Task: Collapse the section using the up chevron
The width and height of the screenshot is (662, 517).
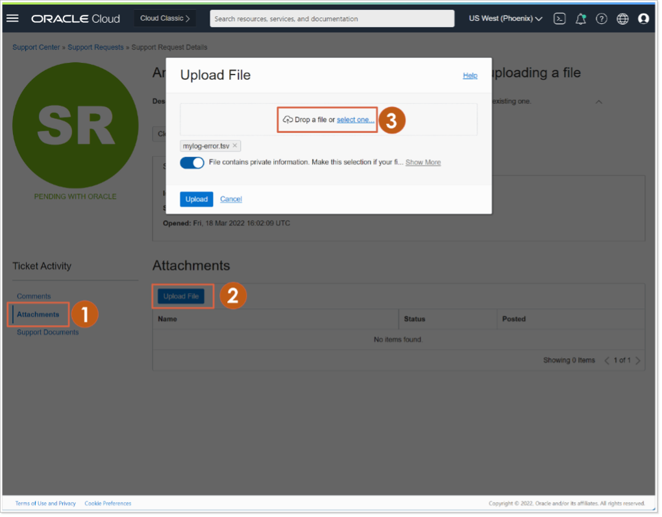Action: coord(598,102)
